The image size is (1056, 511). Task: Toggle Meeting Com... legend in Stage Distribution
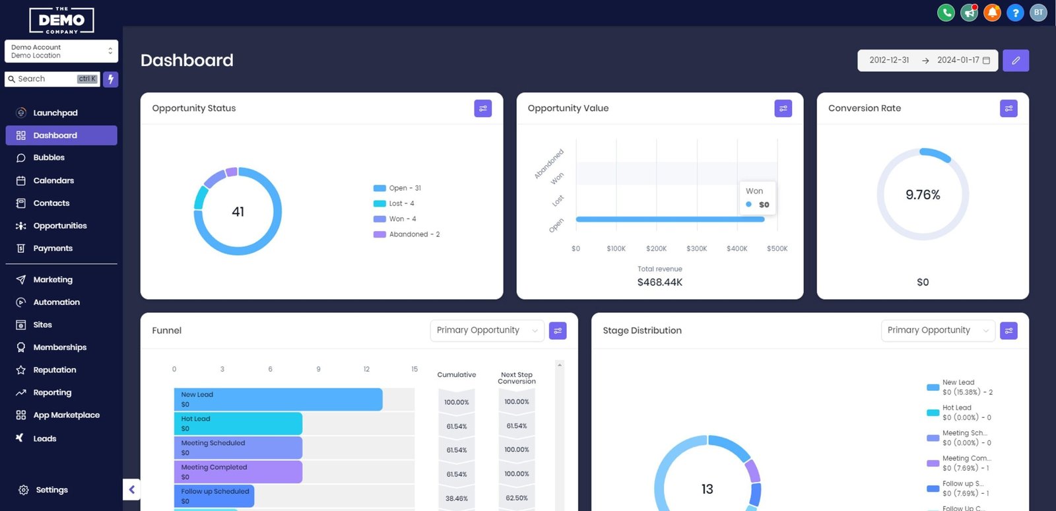[959, 463]
